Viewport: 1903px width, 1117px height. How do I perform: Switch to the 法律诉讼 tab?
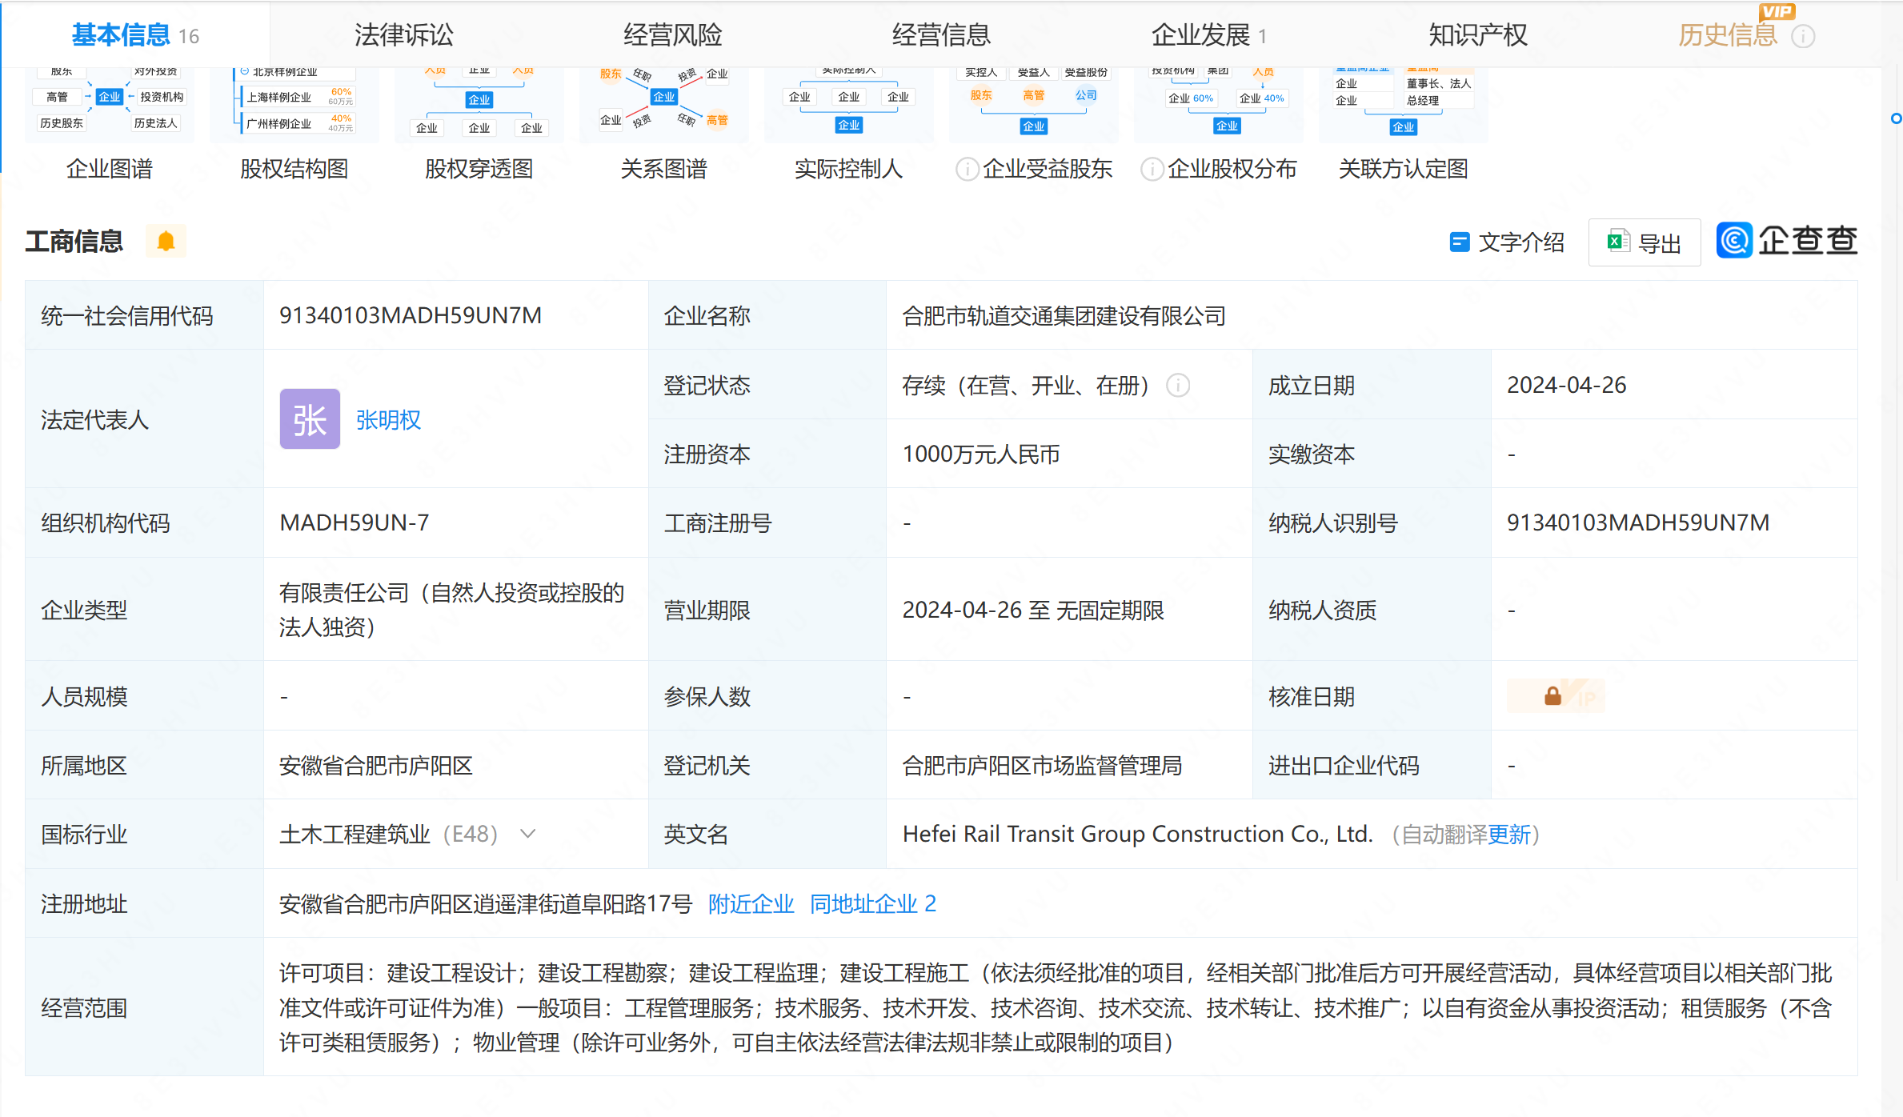coord(403,34)
